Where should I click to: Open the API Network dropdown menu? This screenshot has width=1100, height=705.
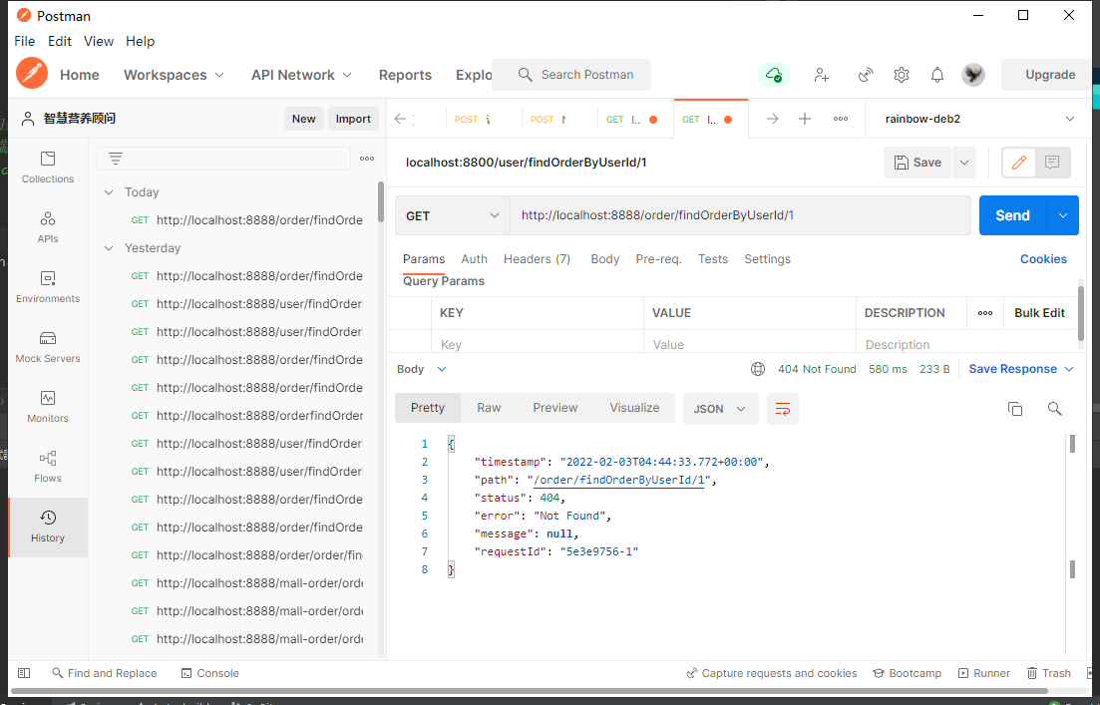click(x=301, y=75)
